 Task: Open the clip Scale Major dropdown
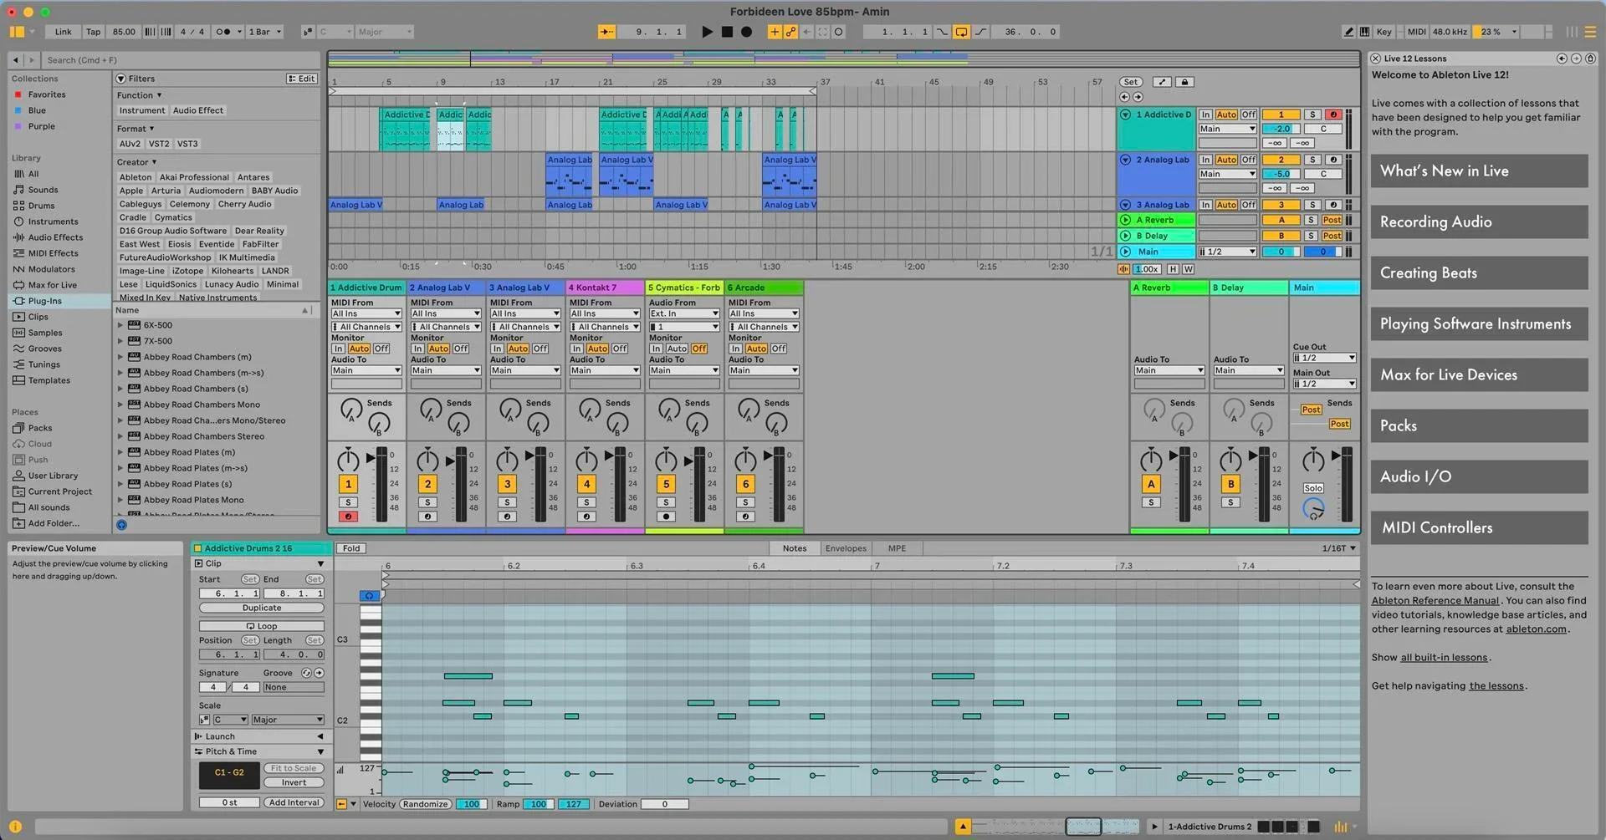(287, 720)
